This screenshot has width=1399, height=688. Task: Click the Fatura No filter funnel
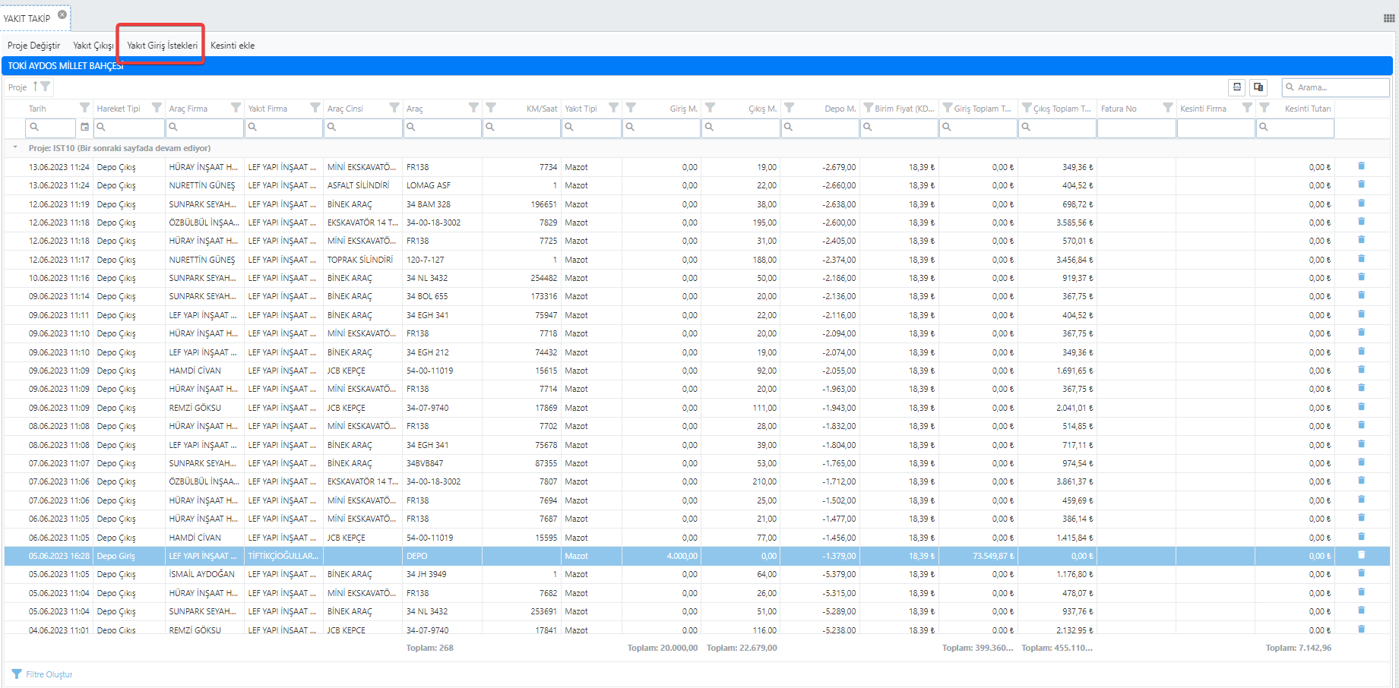click(x=1168, y=108)
